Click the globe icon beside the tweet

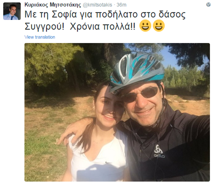pyautogui.click(x=208, y=5)
